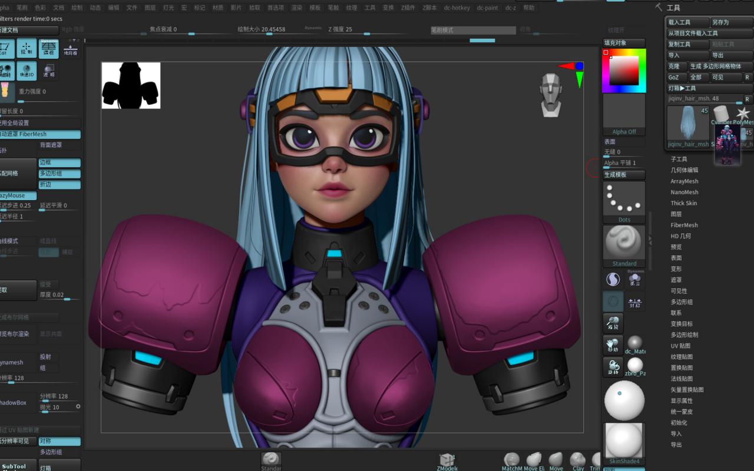Toggle the 透明 transparency icon
This screenshot has height=471, width=754.
pos(49,71)
